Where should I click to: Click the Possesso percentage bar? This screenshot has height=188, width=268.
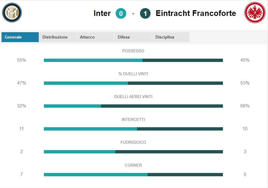[x=133, y=60]
